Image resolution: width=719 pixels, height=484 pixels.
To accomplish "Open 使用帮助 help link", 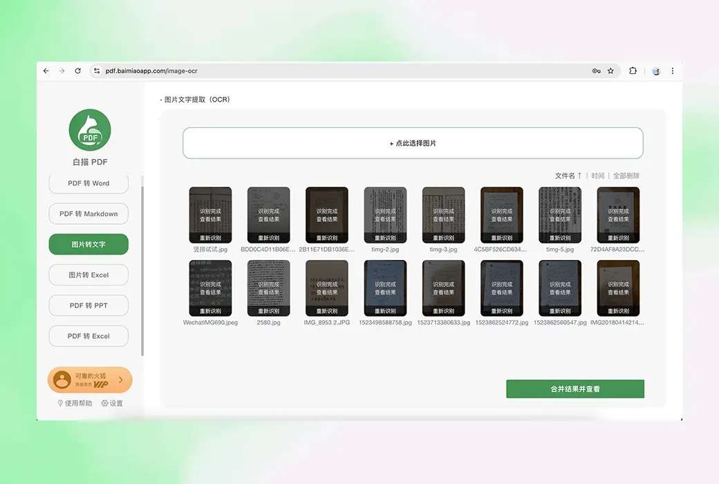I will click(x=75, y=403).
